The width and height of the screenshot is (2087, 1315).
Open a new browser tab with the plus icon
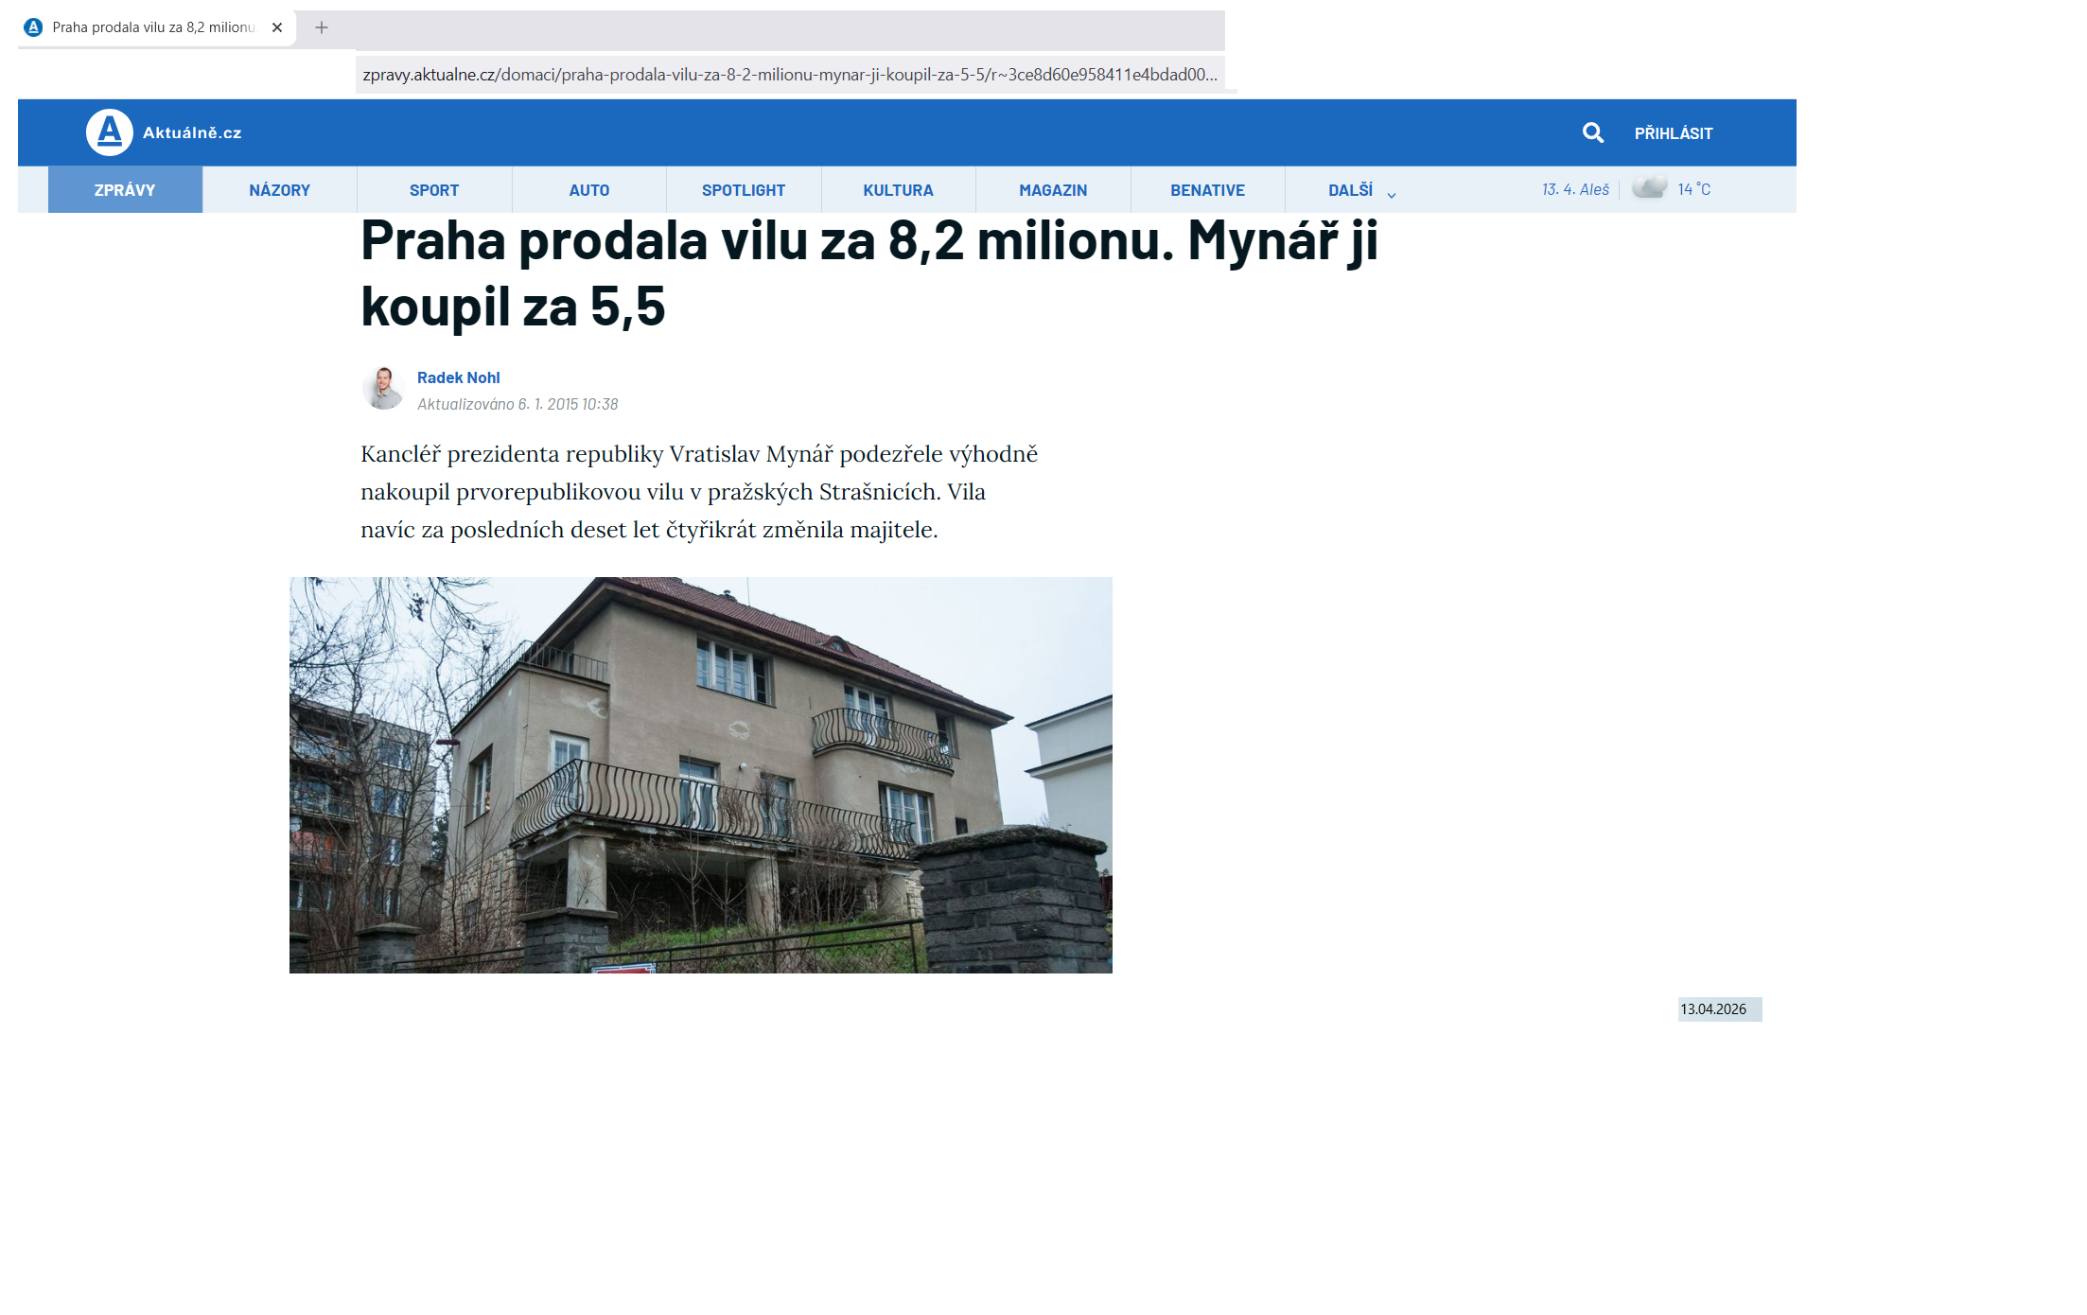322,27
